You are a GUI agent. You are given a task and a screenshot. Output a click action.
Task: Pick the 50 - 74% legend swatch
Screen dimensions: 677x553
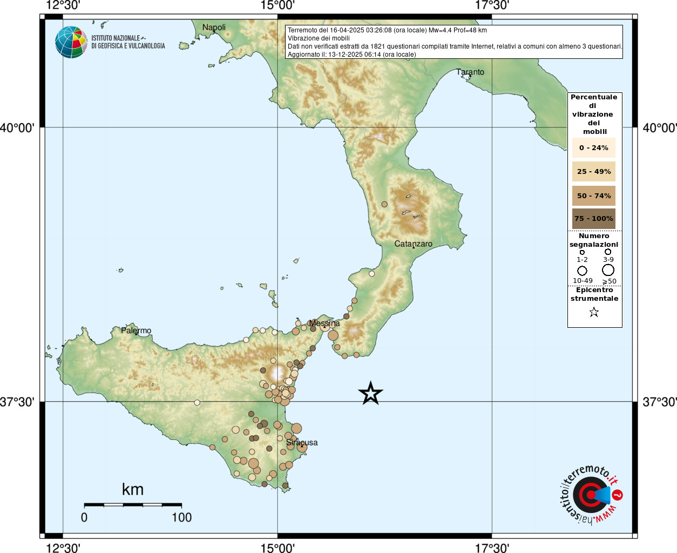click(594, 196)
